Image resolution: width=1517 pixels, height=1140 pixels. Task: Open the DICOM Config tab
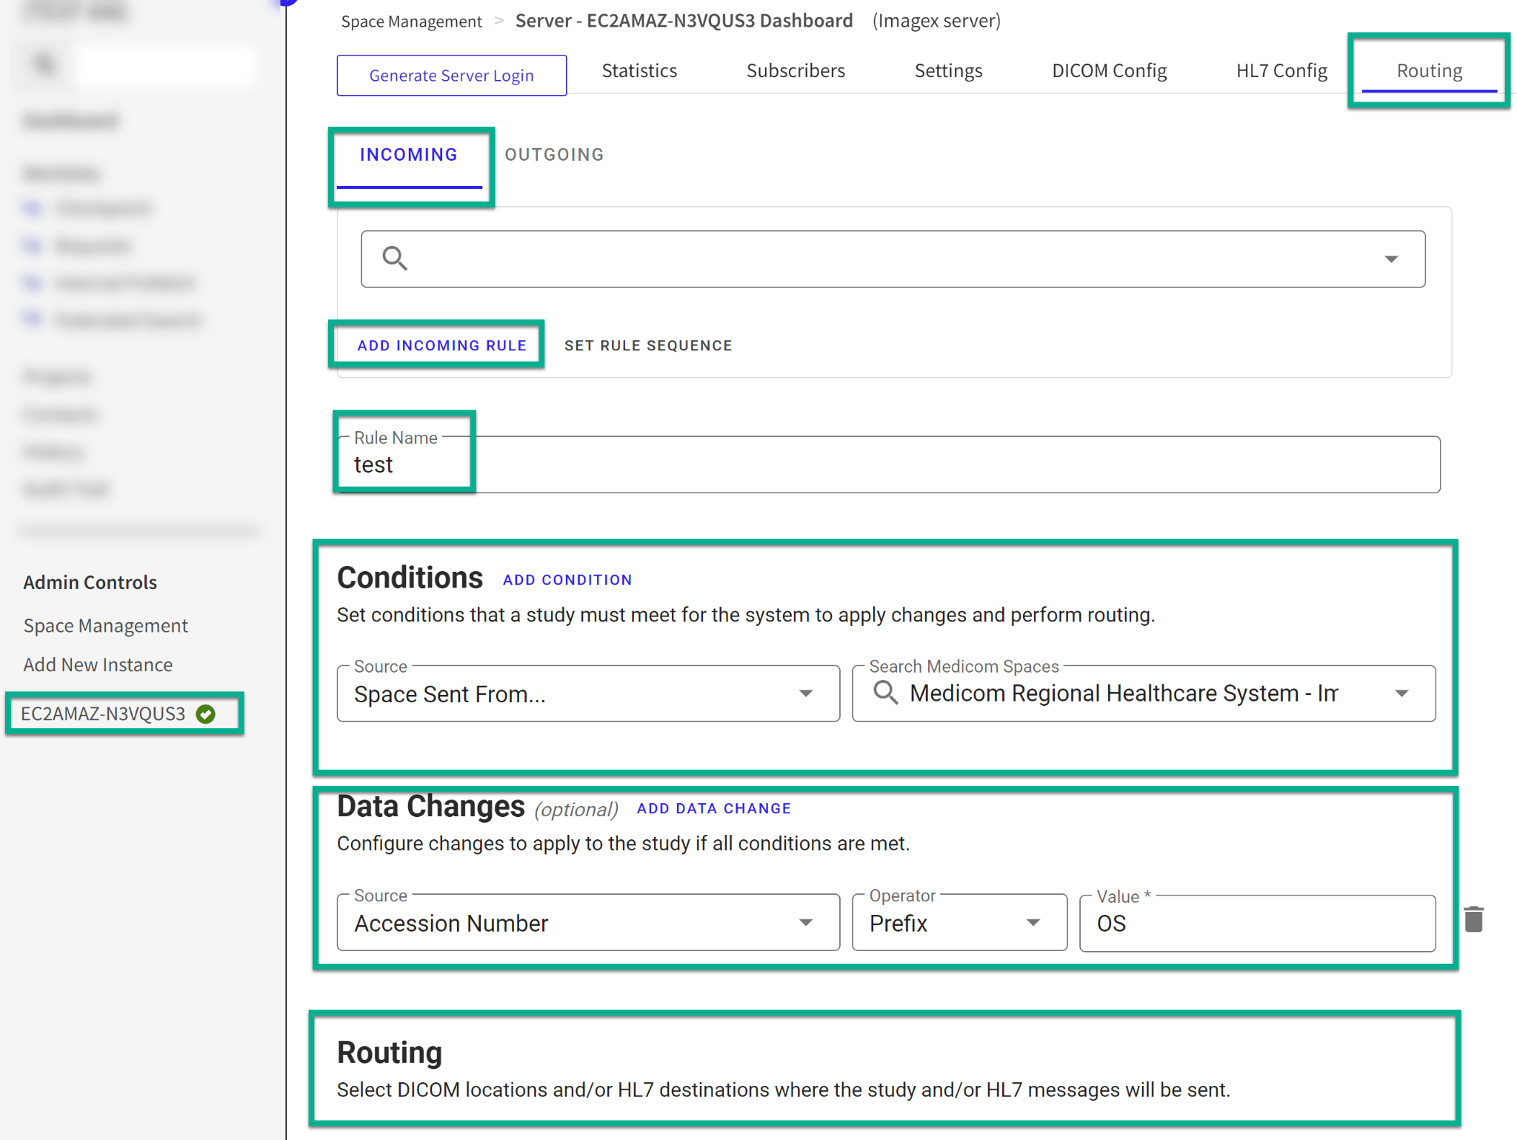1109,70
